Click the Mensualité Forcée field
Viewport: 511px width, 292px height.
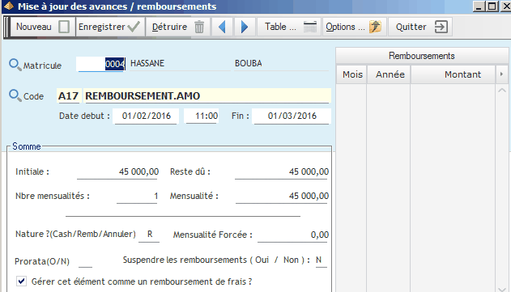[x=293, y=235]
